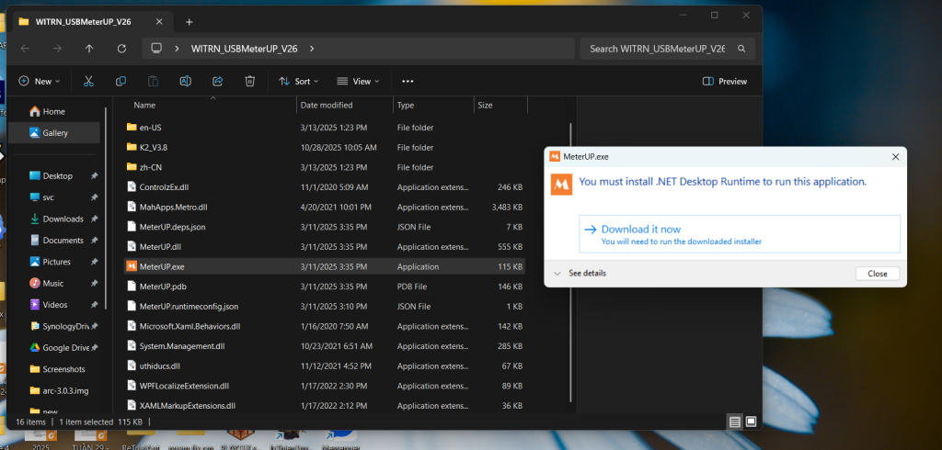
Task: Toggle the Preview pane
Action: [724, 81]
